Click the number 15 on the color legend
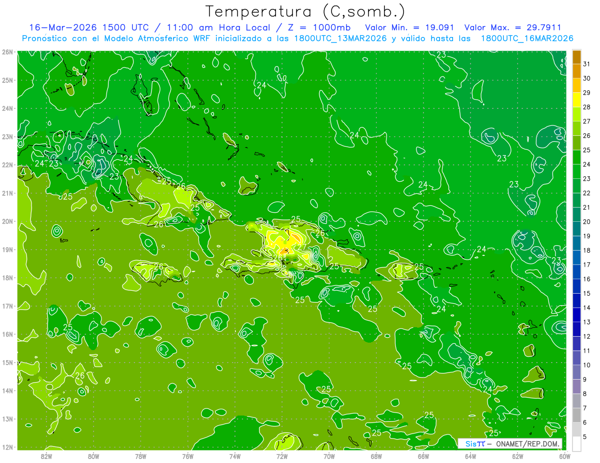Image resolution: width=600 pixels, height=463 pixels. 587,293
